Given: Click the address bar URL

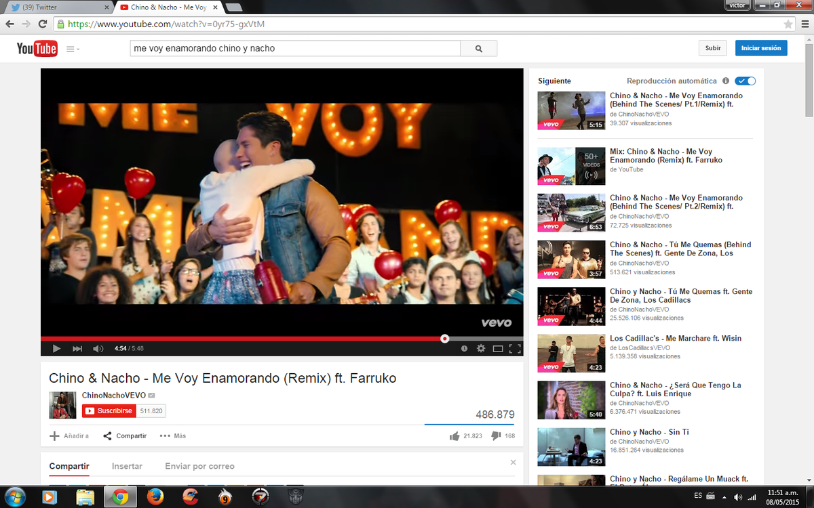Looking at the screenshot, I should (x=166, y=24).
